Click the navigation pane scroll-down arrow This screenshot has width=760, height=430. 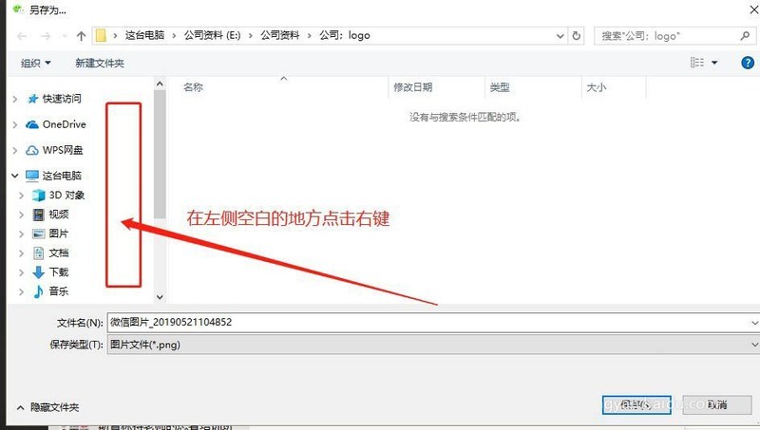[160, 297]
